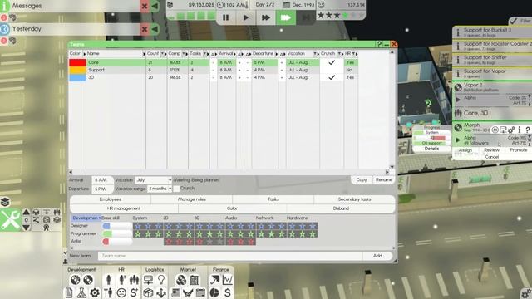
Task: Open the Employees tab in Teams window
Action: pyautogui.click(x=111, y=199)
